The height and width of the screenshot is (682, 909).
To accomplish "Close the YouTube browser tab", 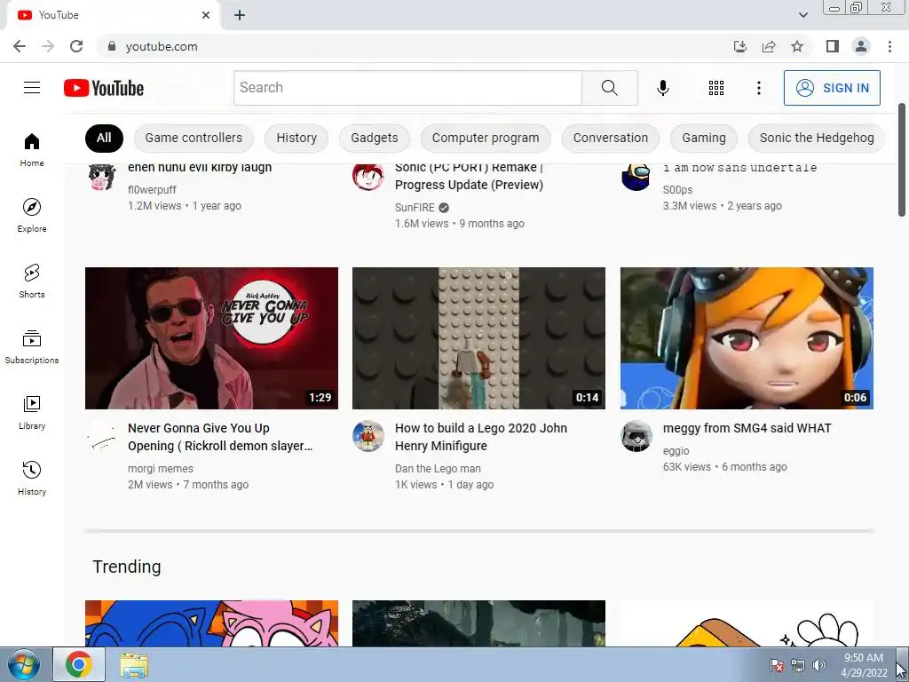I will (x=206, y=15).
